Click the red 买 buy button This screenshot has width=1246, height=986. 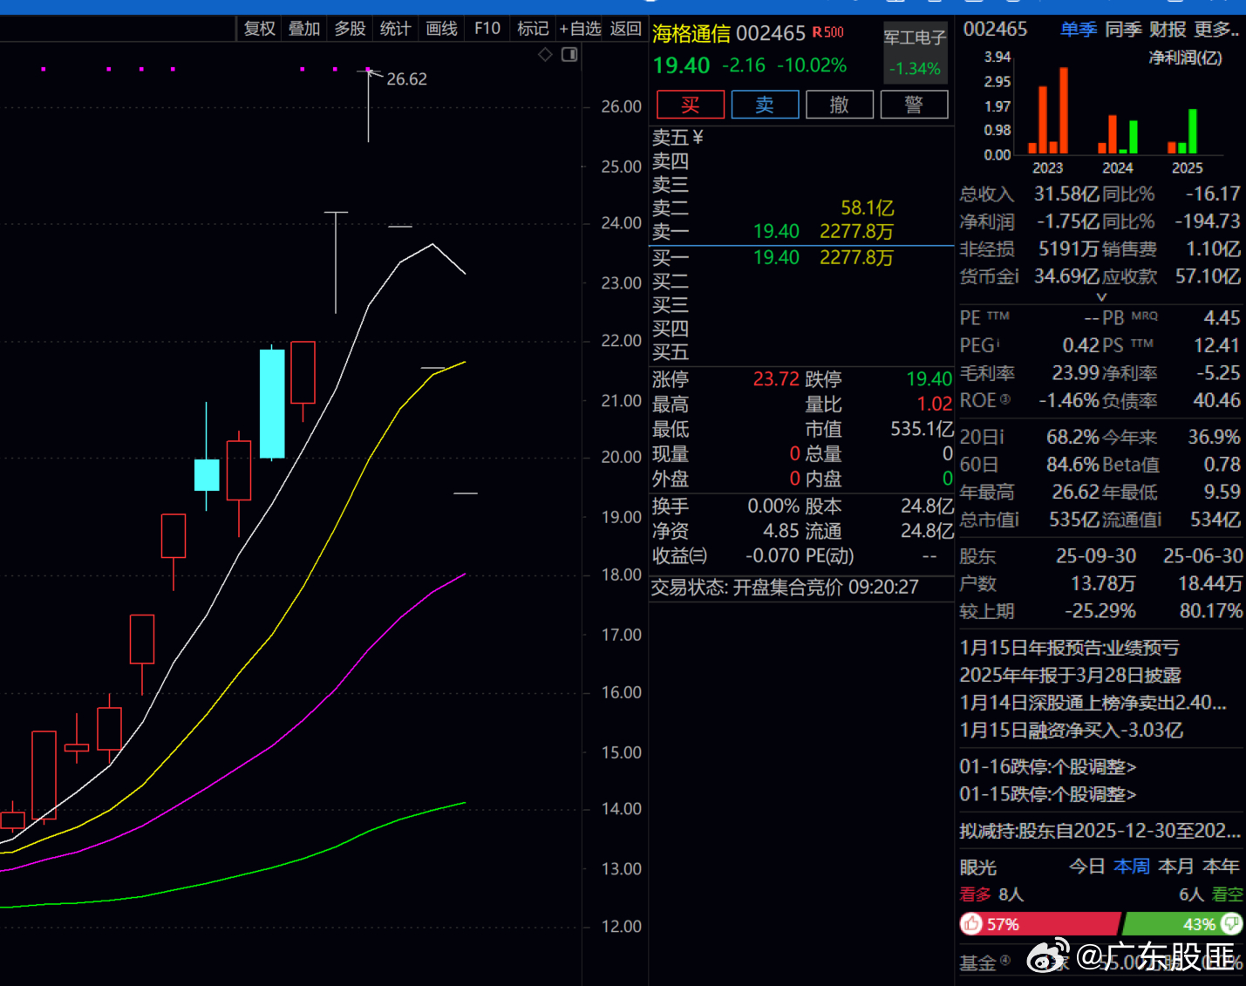pyautogui.click(x=691, y=105)
